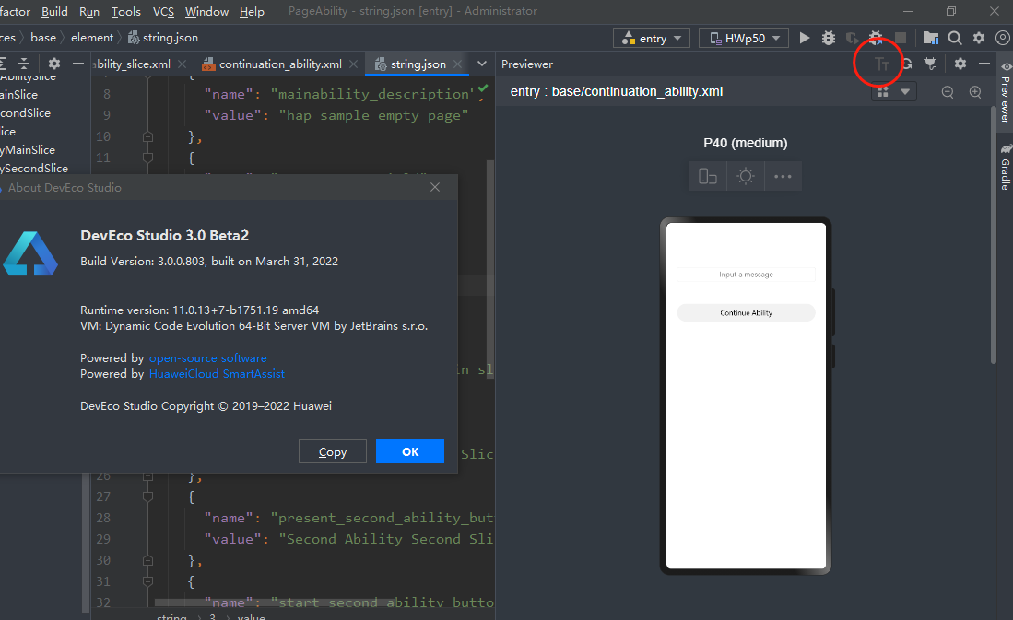This screenshot has width=1013, height=620.
Task: Click Copy in About dialog
Action: point(332,451)
